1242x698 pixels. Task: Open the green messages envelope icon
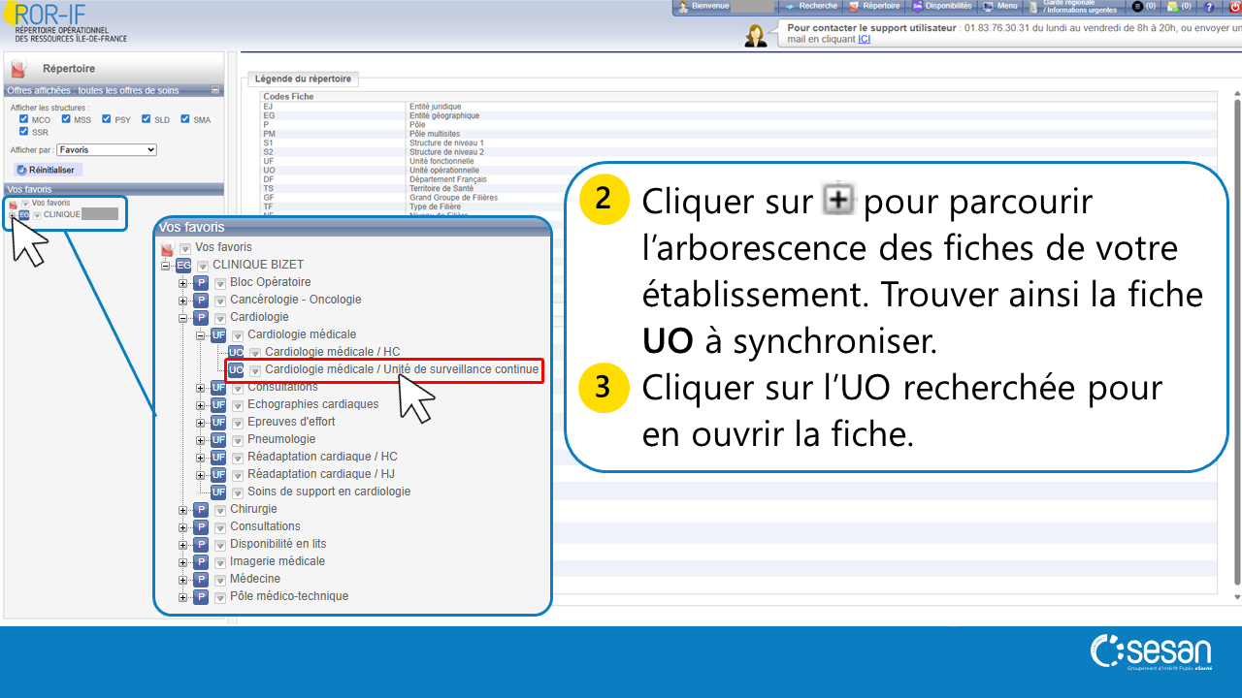(1173, 7)
